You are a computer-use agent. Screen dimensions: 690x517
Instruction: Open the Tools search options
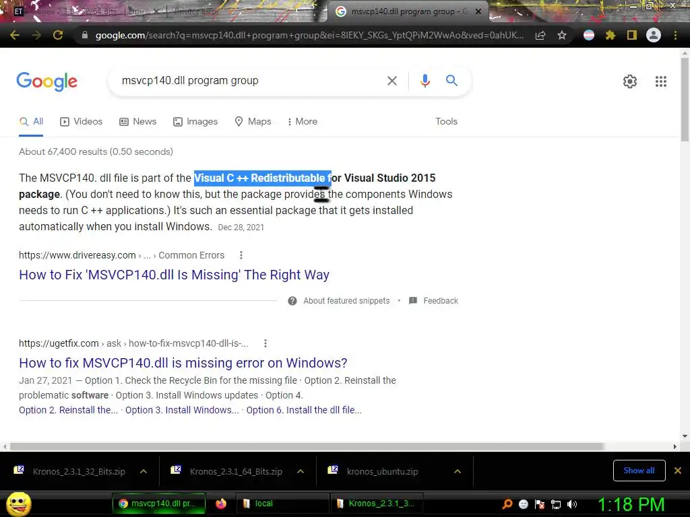tap(446, 121)
